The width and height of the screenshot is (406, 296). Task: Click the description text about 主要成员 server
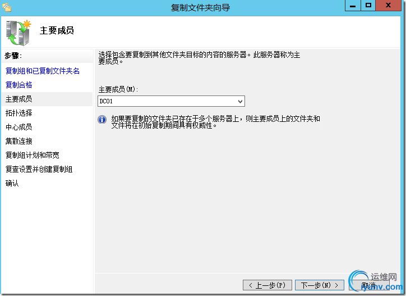tap(199, 58)
